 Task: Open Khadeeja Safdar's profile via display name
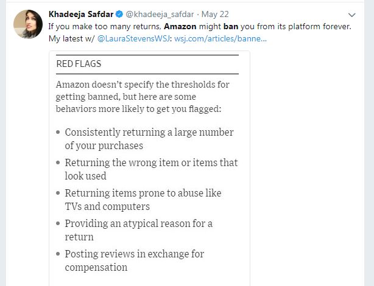point(80,15)
